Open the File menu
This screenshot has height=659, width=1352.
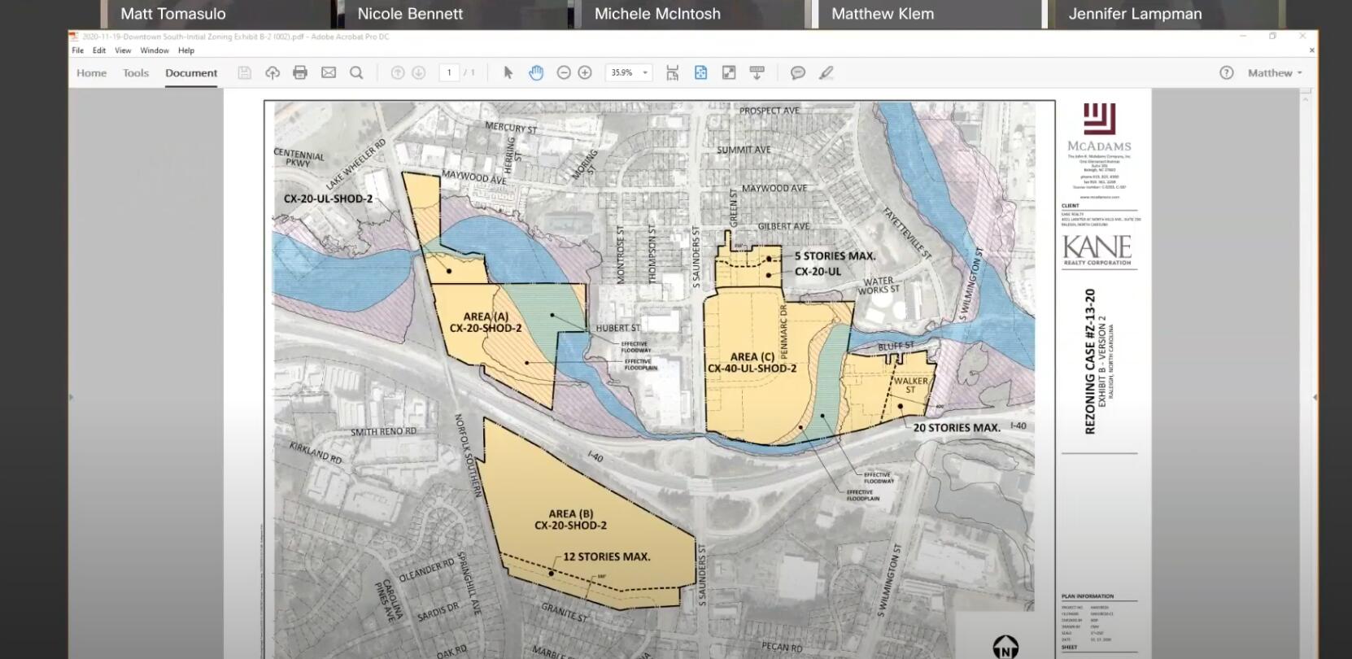pyautogui.click(x=77, y=50)
